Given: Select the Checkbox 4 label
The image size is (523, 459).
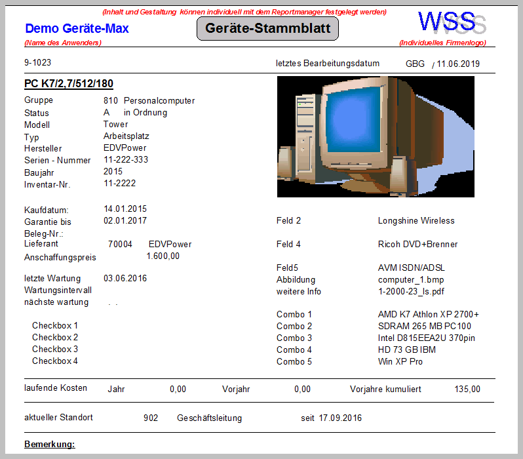Looking at the screenshot, I should tap(55, 361).
